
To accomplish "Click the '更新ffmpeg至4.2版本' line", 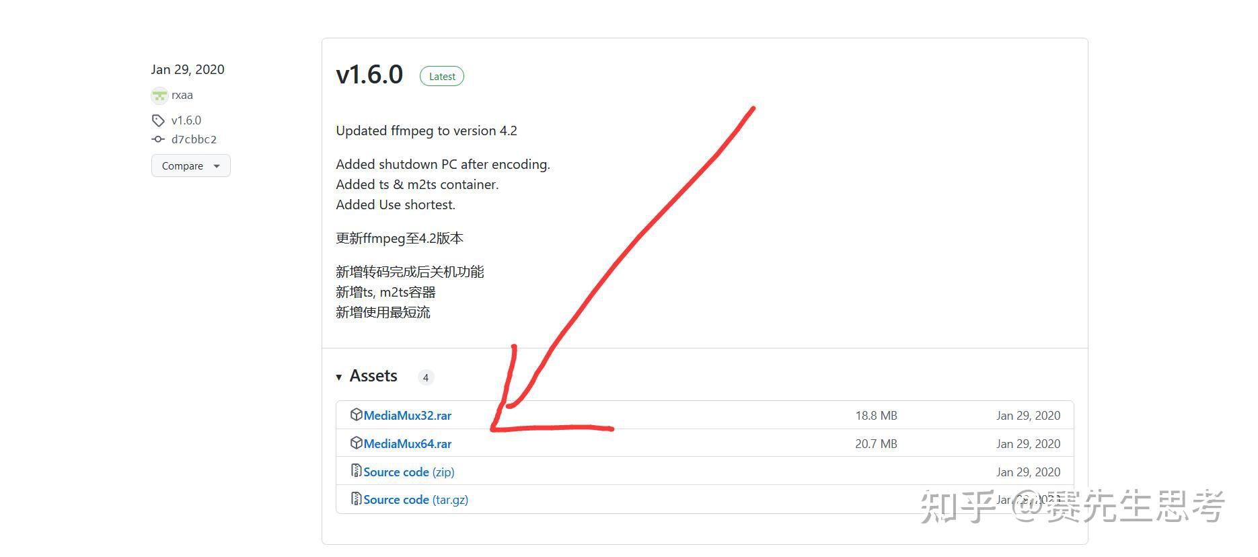I will (x=400, y=238).
